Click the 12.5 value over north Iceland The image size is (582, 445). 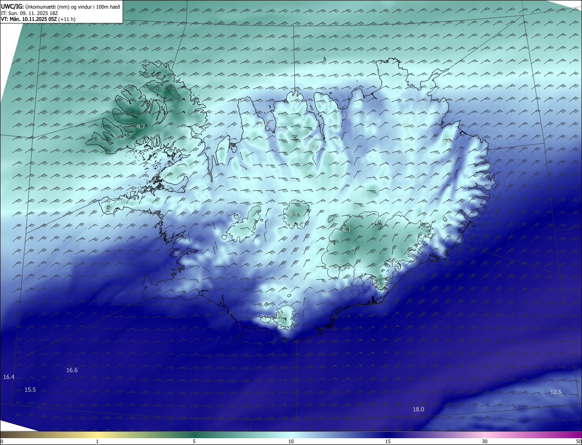(x=346, y=116)
